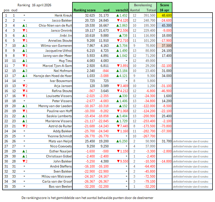This screenshot has height=202, width=215.
Task: Click the red down arrow in Janco Onnink's position change
Action: point(23,30)
